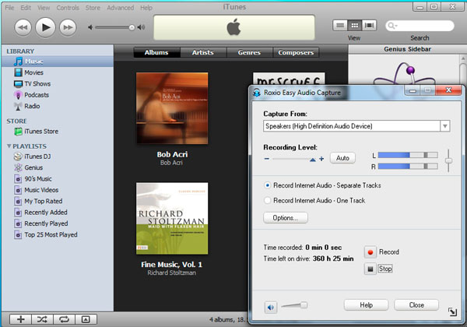This screenshot has width=467, height=327.
Task: Switch to Cover Flow view in iTunes
Action: 369,26
